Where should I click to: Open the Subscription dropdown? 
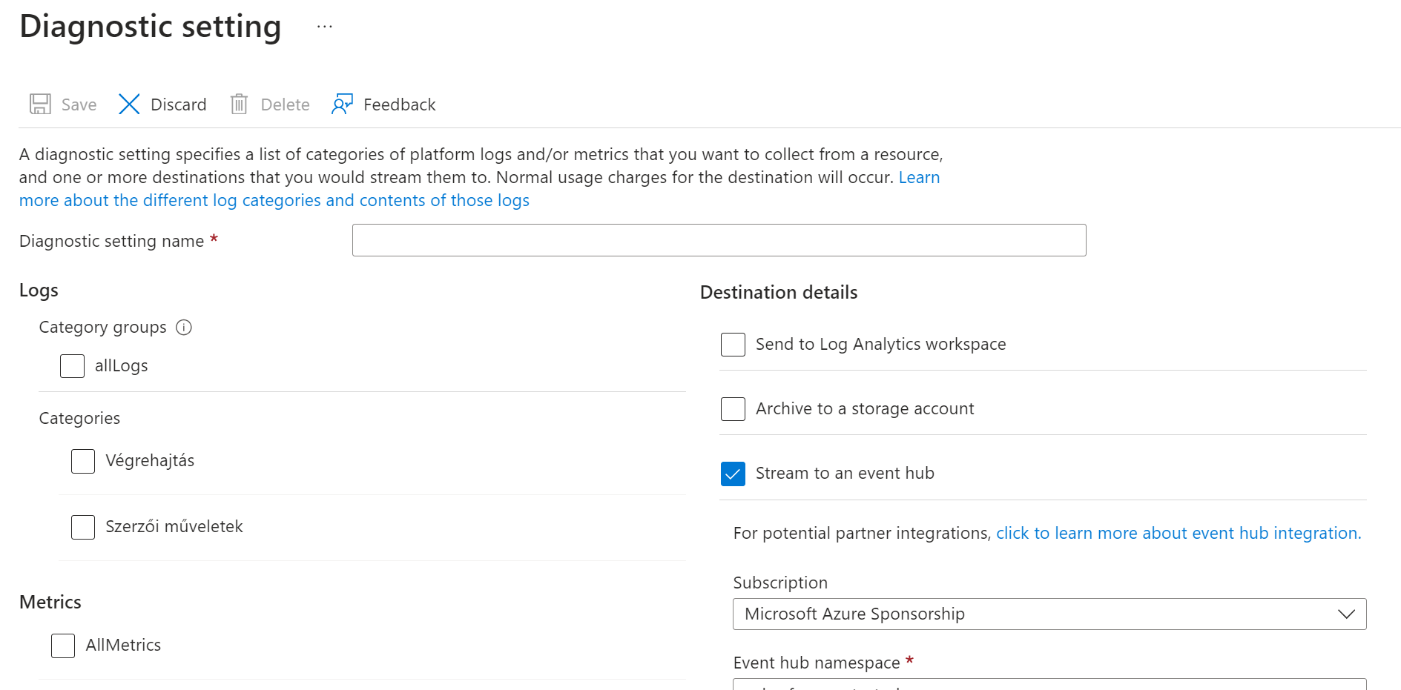pyautogui.click(x=1049, y=614)
